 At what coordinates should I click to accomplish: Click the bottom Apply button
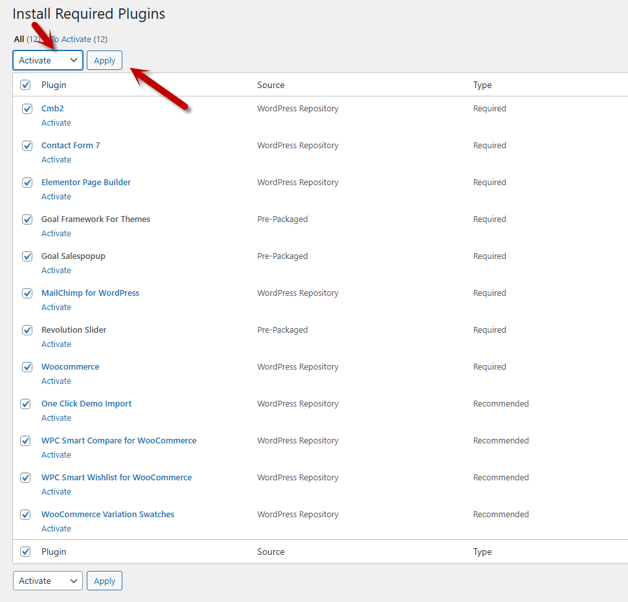104,581
